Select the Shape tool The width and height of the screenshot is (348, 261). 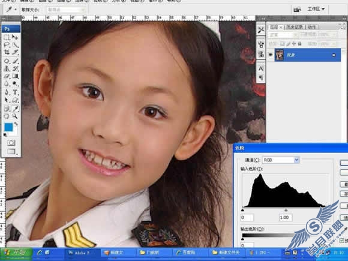[15, 100]
